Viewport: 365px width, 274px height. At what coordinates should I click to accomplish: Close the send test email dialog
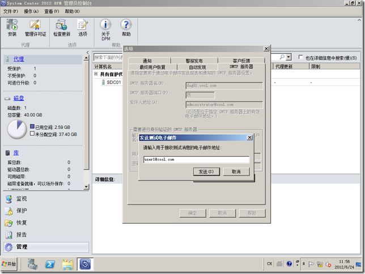249,138
